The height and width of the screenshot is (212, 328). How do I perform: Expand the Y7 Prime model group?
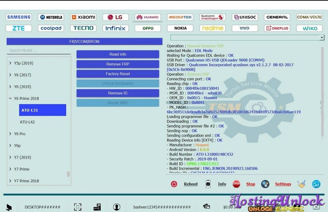(x=11, y=169)
